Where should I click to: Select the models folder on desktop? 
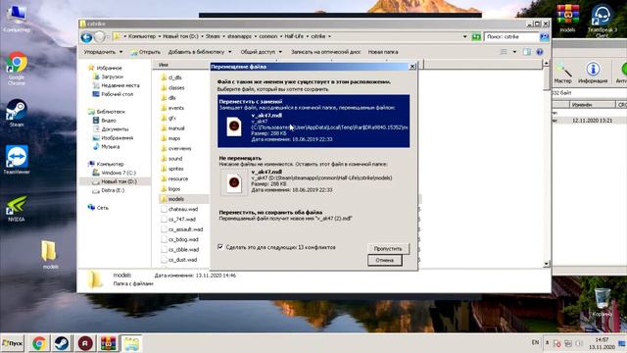click(50, 255)
